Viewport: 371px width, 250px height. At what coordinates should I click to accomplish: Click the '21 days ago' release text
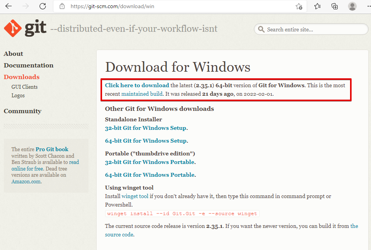[x=218, y=94]
